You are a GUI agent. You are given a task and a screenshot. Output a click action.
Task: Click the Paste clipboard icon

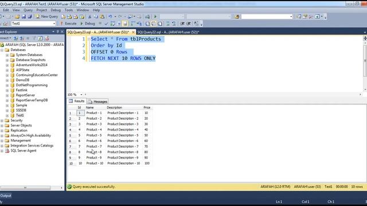coord(102,17)
